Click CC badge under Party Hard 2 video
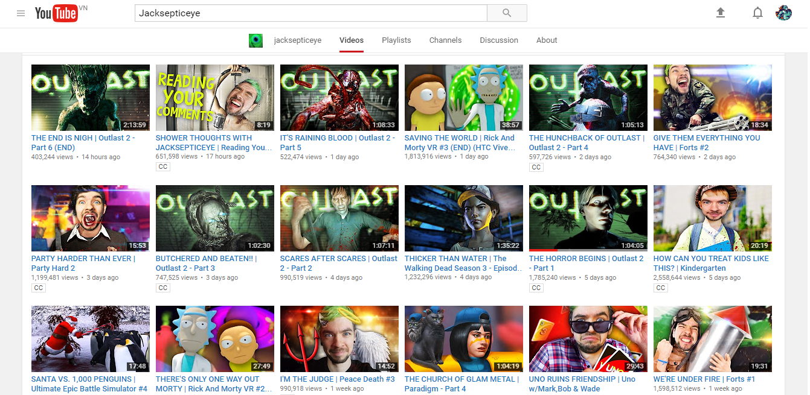This screenshot has height=395, width=810. pos(38,288)
